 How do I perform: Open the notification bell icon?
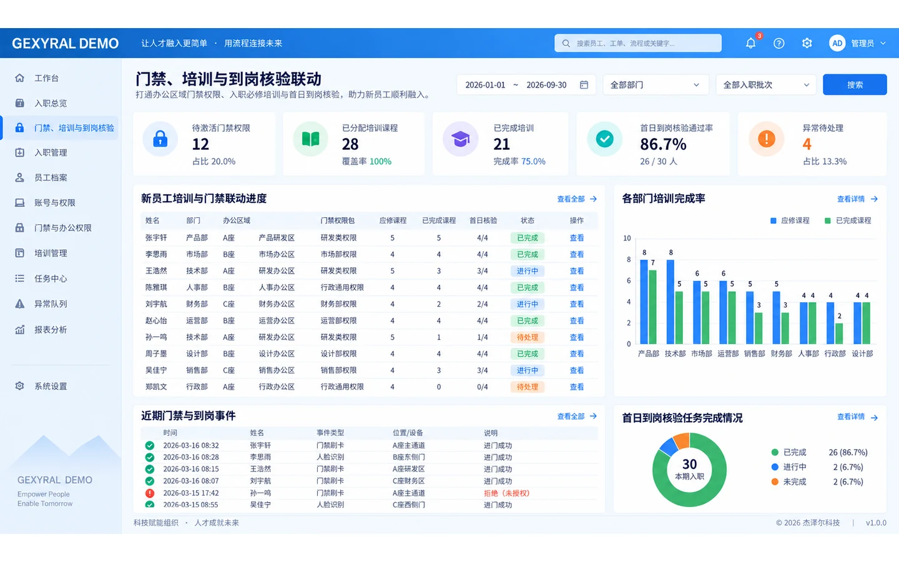(750, 43)
